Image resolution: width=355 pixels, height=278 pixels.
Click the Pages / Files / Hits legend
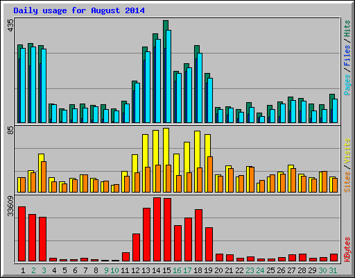coord(347,58)
